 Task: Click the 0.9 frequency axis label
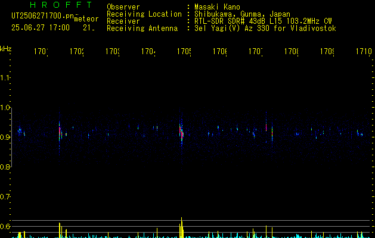[x=5, y=137]
